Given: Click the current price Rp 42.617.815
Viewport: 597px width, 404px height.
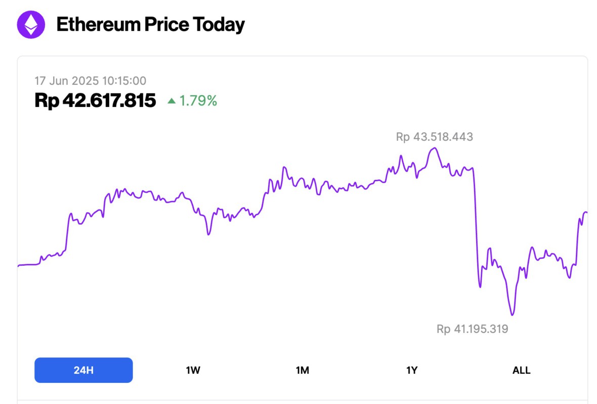Looking at the screenshot, I should (x=94, y=100).
